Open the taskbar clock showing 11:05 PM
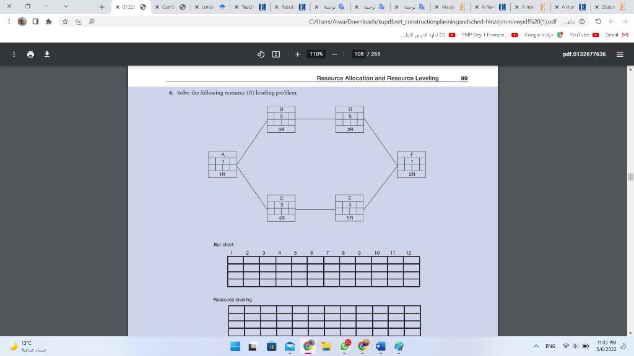This screenshot has height=356, width=634. (606, 346)
